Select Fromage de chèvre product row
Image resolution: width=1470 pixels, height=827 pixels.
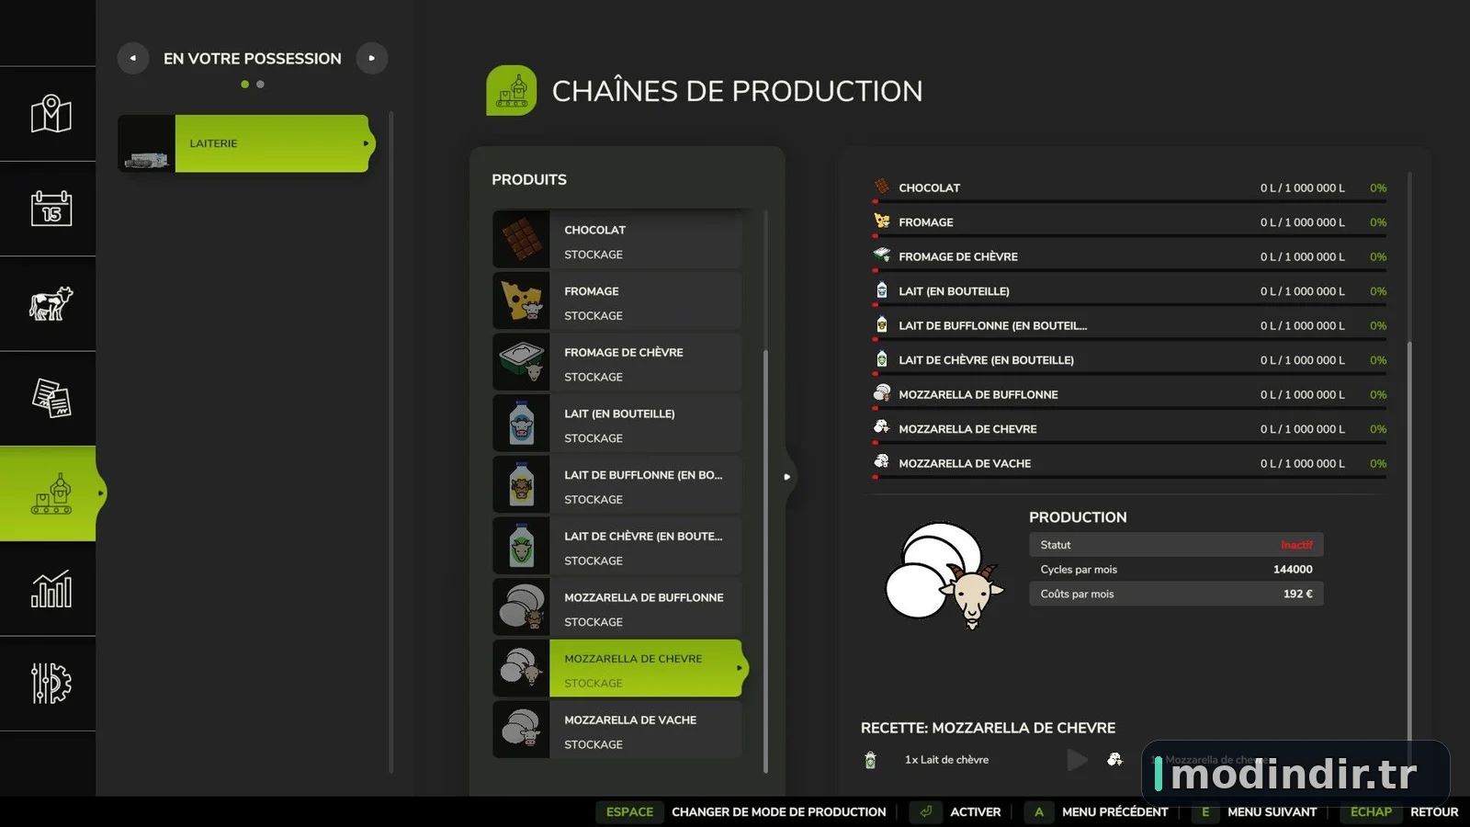[x=616, y=362]
